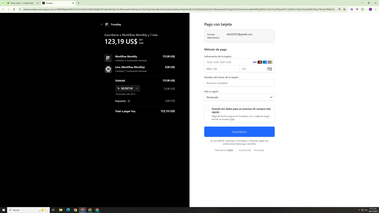
Task: Click the extension icon with the red flag
Action: 357,9
